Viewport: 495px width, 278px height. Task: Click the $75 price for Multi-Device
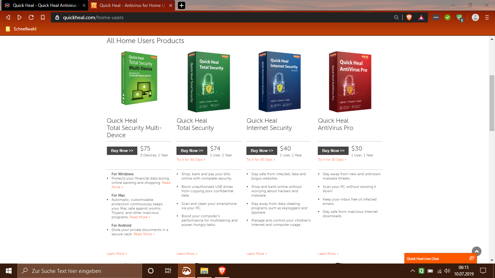[145, 148]
